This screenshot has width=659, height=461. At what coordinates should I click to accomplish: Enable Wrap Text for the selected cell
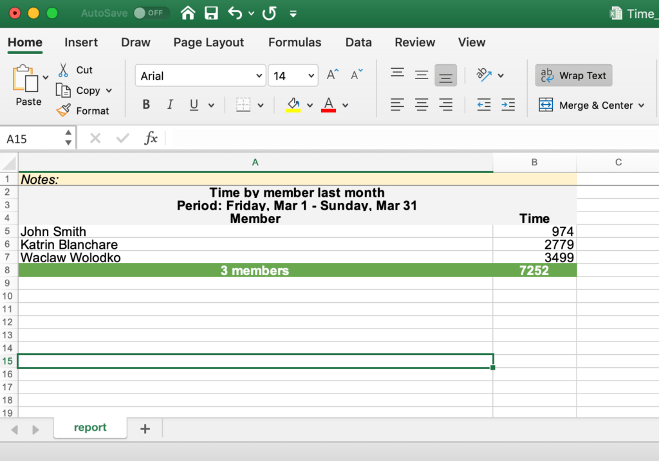pos(573,75)
